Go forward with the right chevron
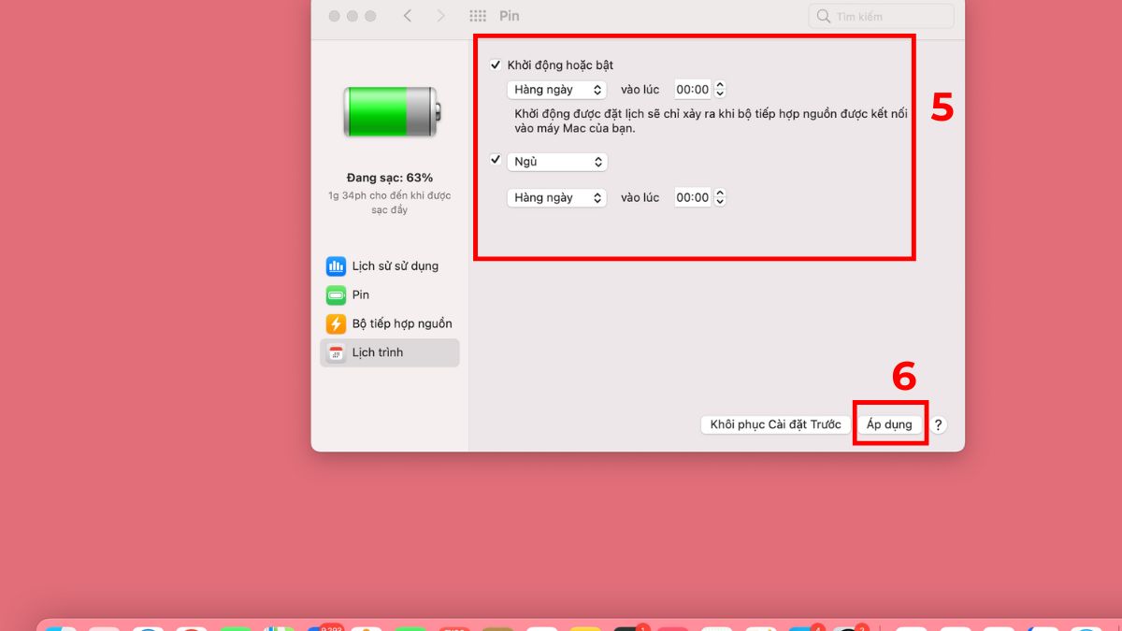 tap(441, 16)
